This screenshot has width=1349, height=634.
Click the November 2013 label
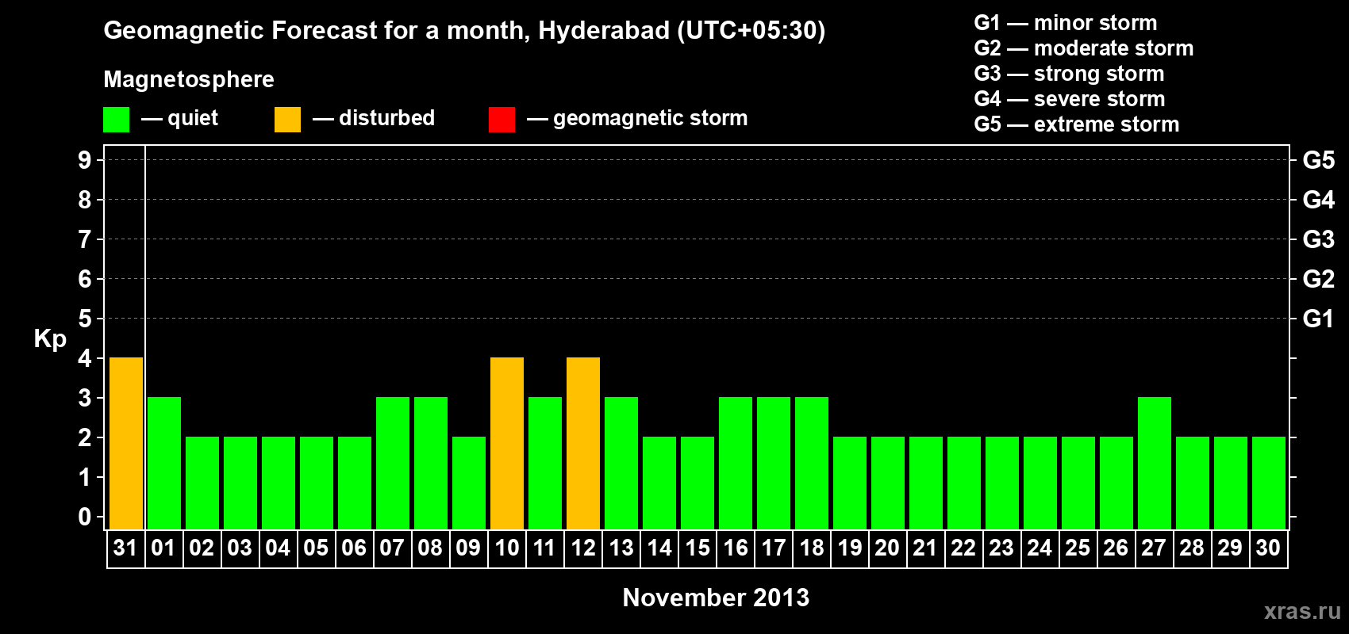tap(716, 598)
